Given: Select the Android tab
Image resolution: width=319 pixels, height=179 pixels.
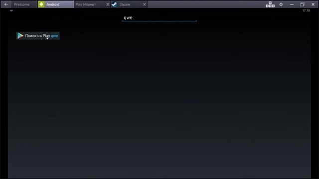Looking at the screenshot, I should click(x=55, y=4).
